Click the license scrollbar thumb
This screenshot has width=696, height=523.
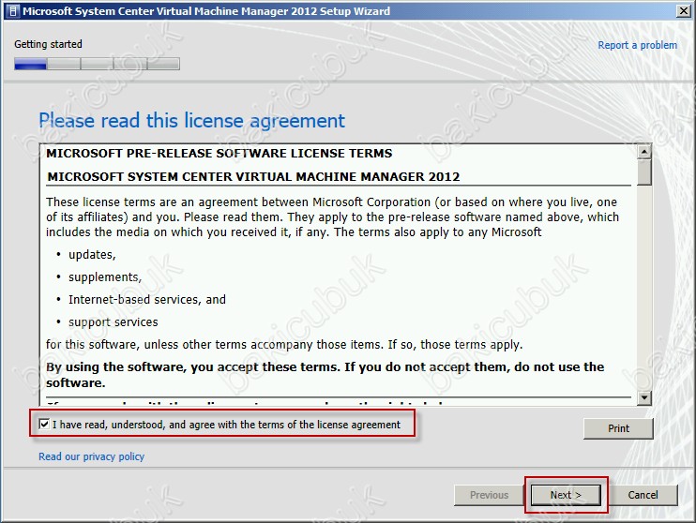tap(644, 172)
